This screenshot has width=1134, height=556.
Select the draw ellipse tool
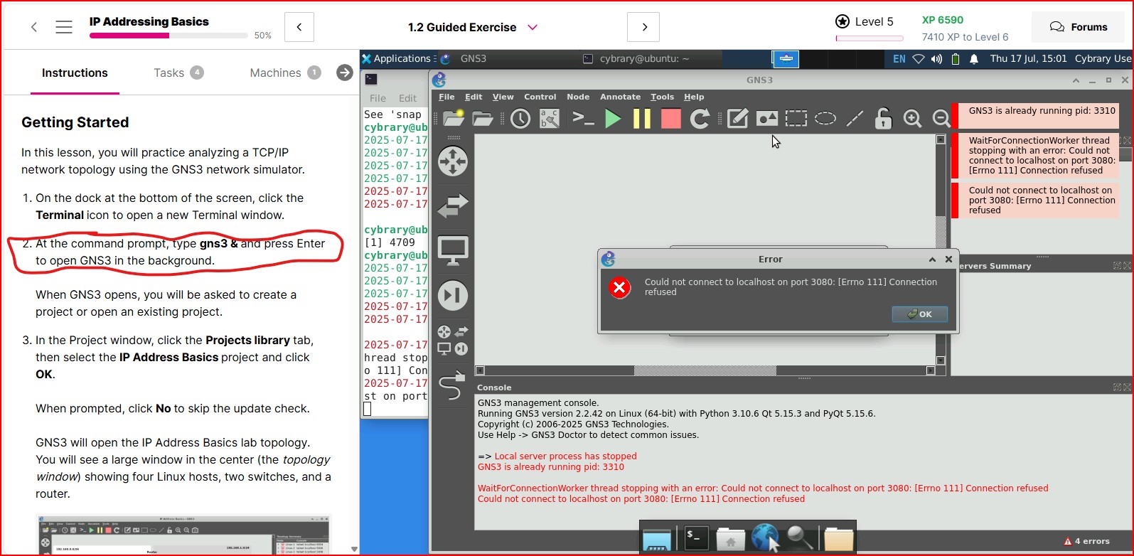pyautogui.click(x=825, y=119)
